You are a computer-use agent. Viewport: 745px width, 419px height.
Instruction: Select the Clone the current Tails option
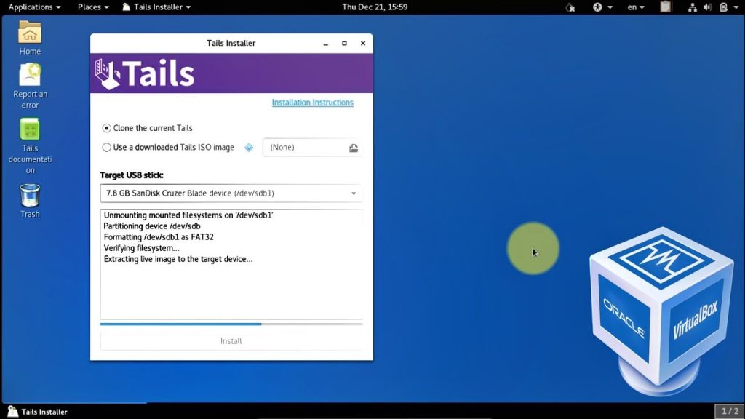[107, 128]
